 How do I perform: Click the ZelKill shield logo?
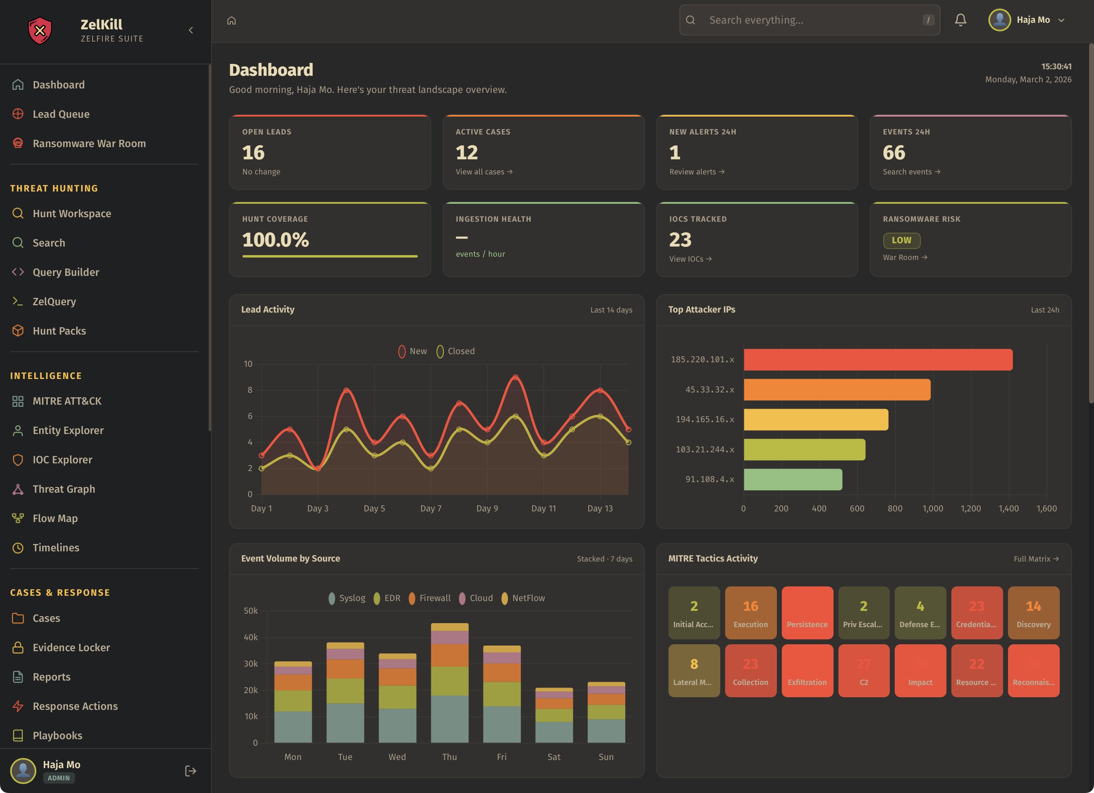pos(40,31)
